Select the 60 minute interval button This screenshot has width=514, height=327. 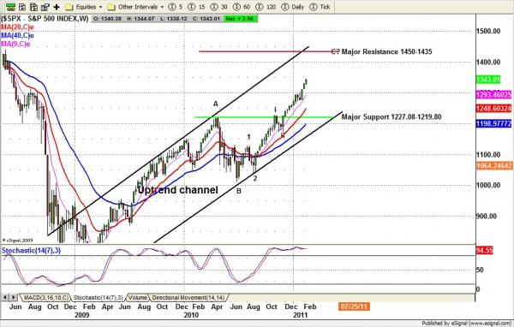click(x=242, y=7)
